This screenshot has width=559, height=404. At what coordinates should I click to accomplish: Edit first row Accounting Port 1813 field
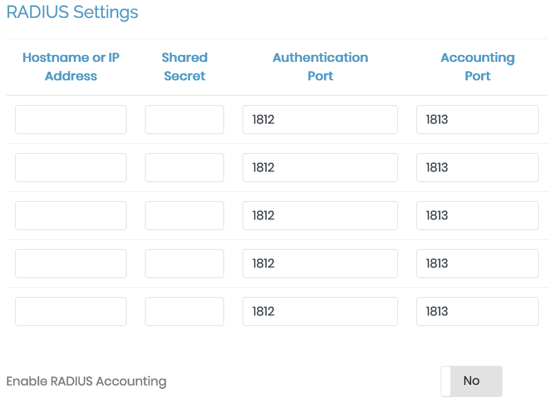tap(478, 120)
